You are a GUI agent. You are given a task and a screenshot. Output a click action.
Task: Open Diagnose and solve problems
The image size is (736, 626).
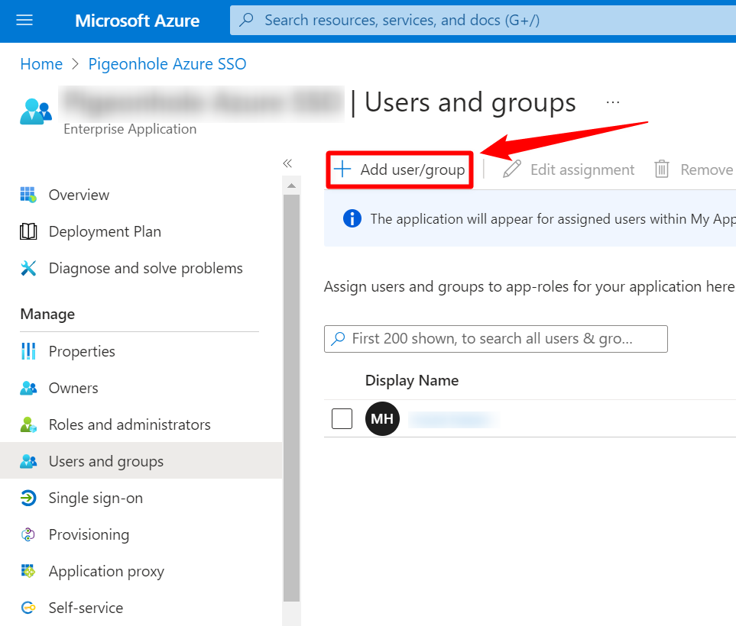[x=145, y=268]
